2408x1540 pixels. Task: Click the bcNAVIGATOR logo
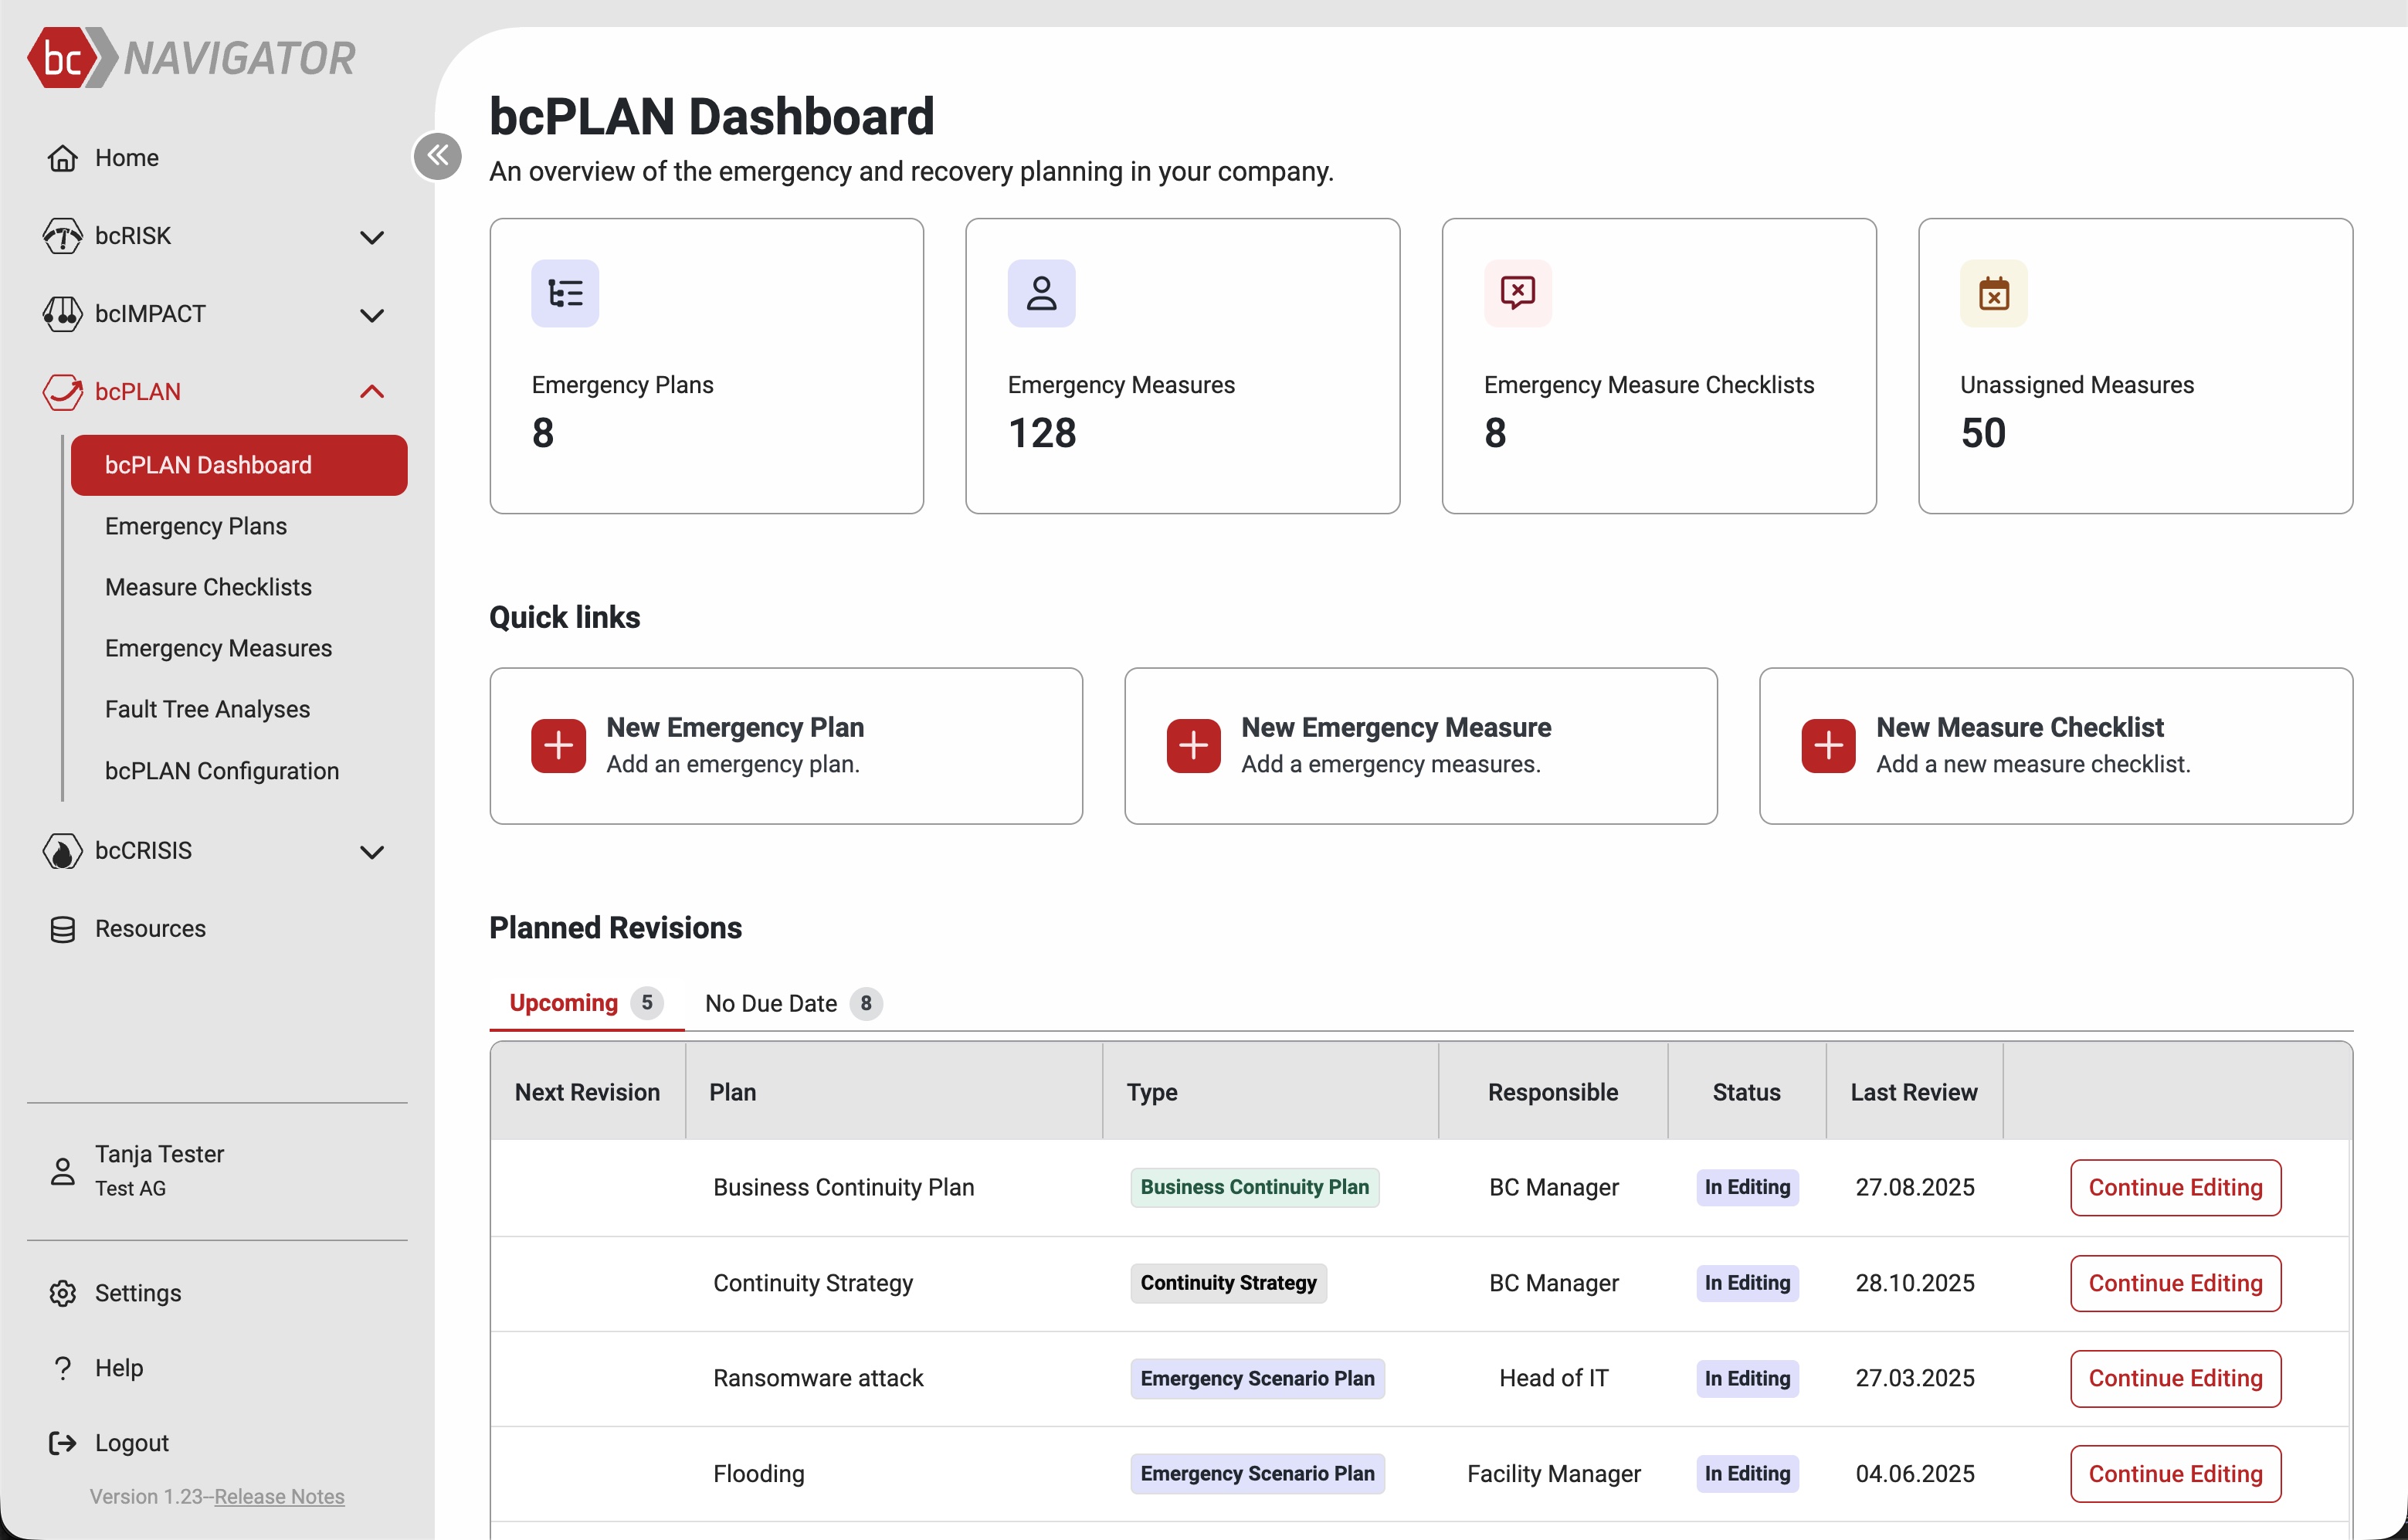[x=190, y=57]
